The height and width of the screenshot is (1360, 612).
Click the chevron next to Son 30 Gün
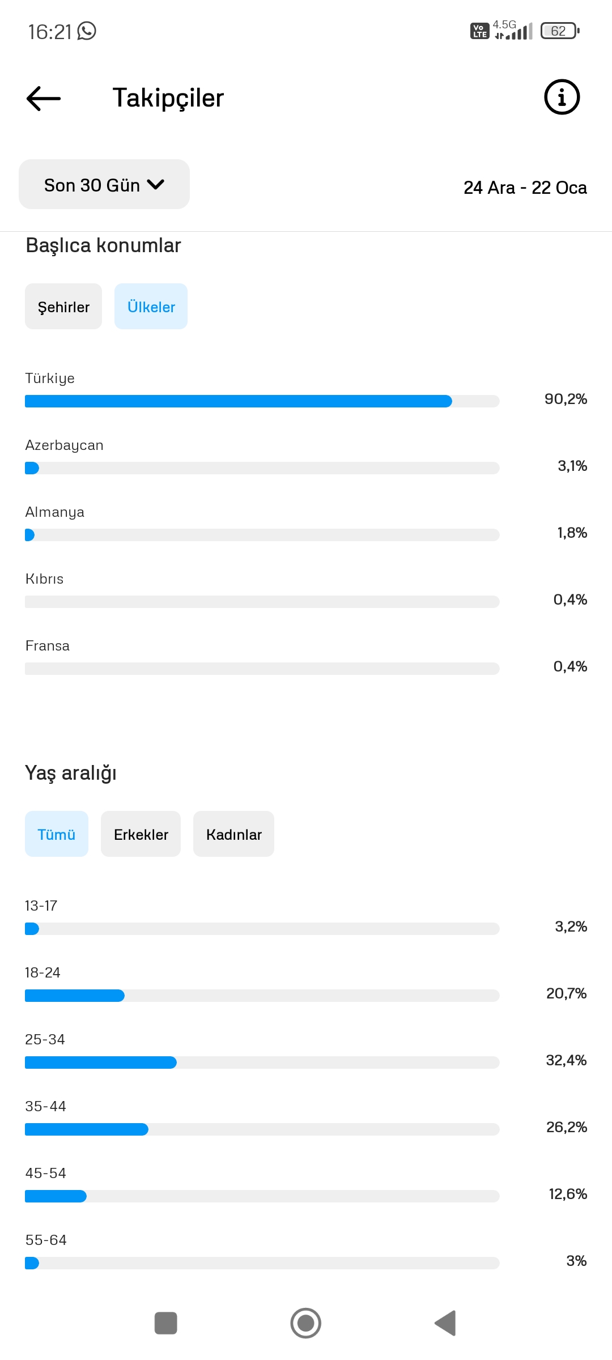click(155, 185)
